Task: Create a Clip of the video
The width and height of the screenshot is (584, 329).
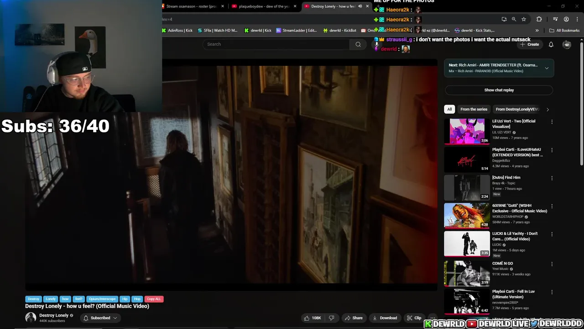Action: [x=414, y=318]
